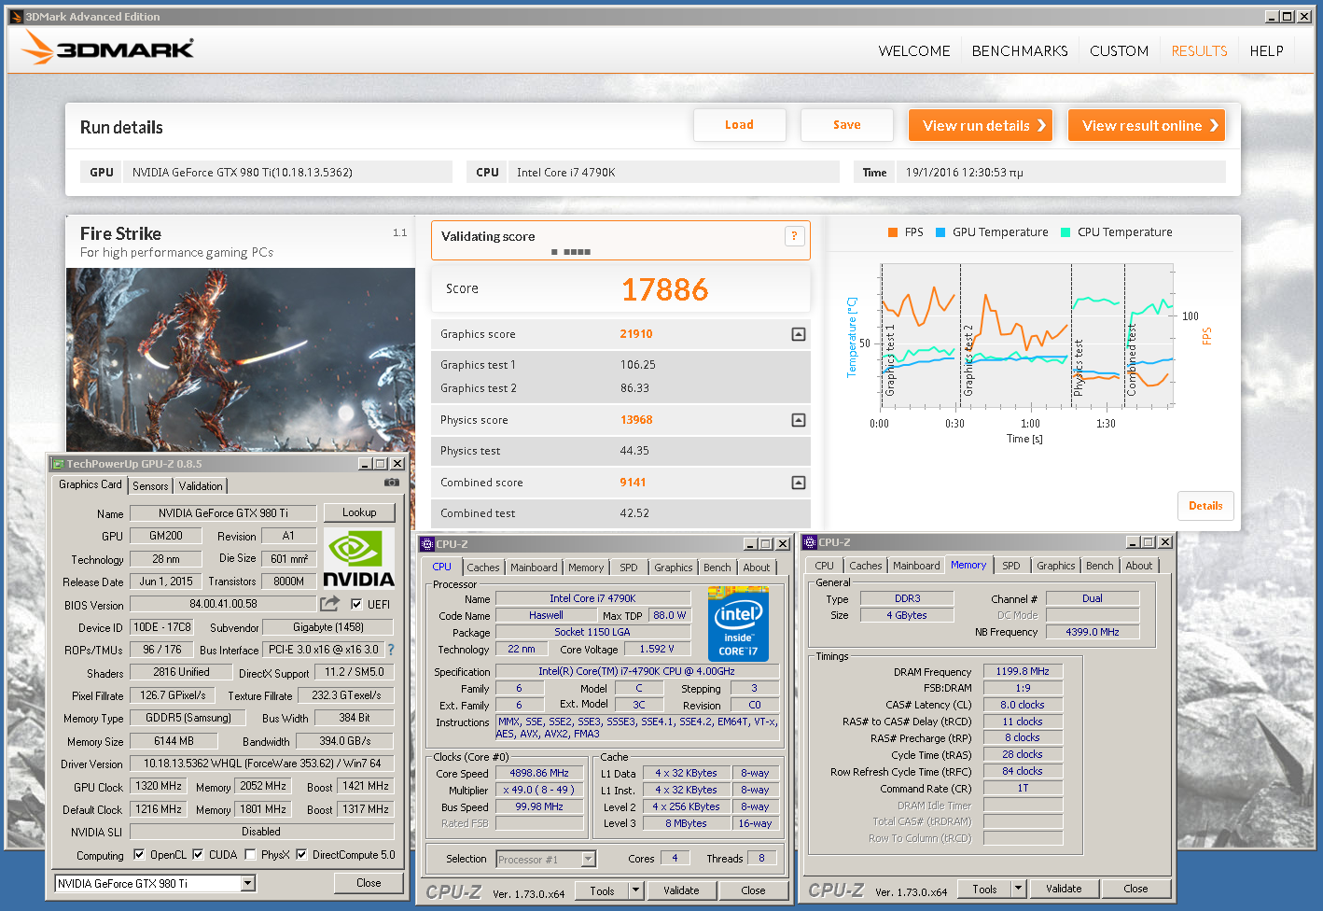Toggle the OpenCL checkbox

tap(139, 854)
